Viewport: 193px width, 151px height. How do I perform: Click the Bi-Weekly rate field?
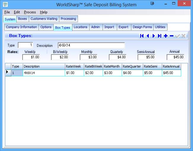(60, 57)
